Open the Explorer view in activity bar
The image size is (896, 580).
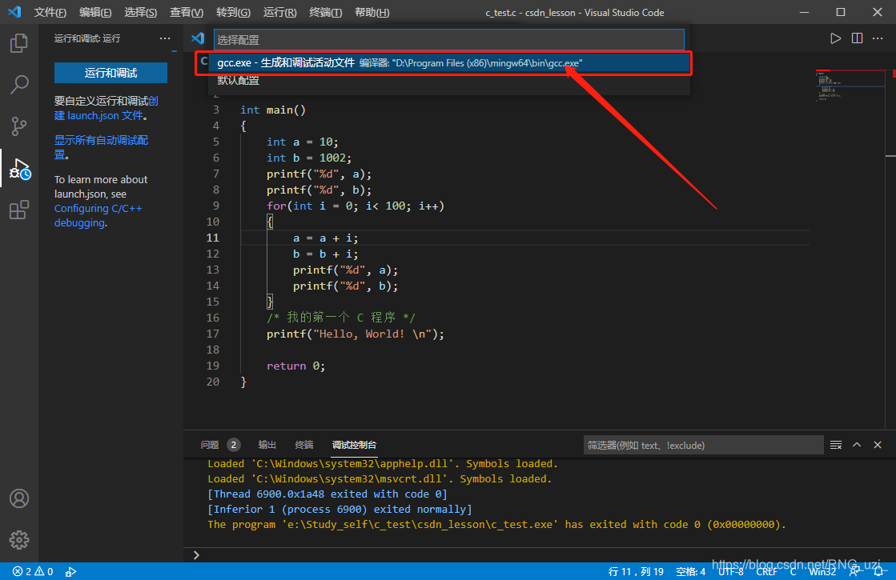[19, 43]
